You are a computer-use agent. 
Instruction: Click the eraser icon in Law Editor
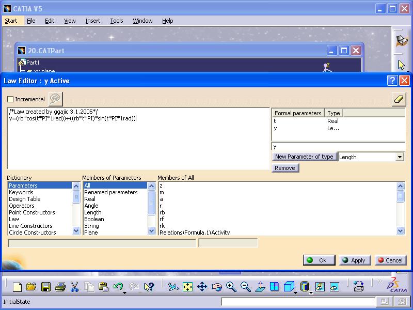(x=399, y=100)
